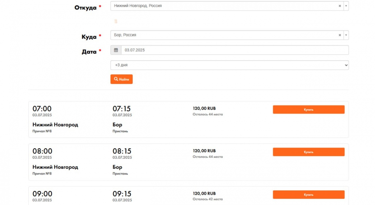The width and height of the screenshot is (375, 205).
Task: Open the calendar date picker icon
Action: (x=116, y=50)
